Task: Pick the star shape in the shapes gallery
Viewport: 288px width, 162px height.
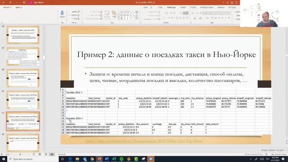Action: pyautogui.click(x=121, y=18)
